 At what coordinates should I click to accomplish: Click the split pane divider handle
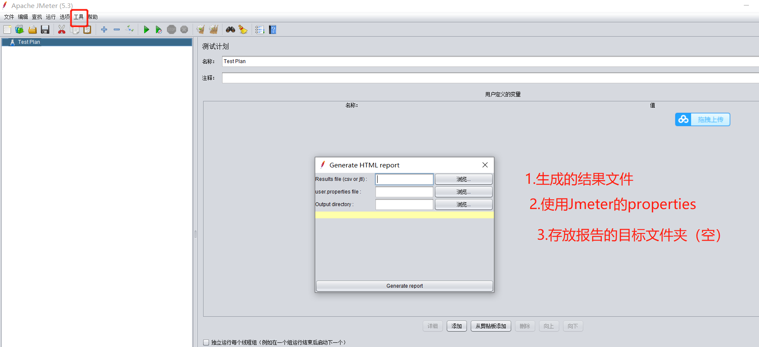196,234
